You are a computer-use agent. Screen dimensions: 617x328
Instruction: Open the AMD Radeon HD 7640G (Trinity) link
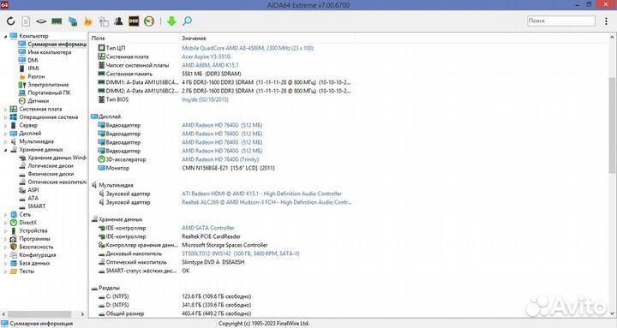coord(220,159)
